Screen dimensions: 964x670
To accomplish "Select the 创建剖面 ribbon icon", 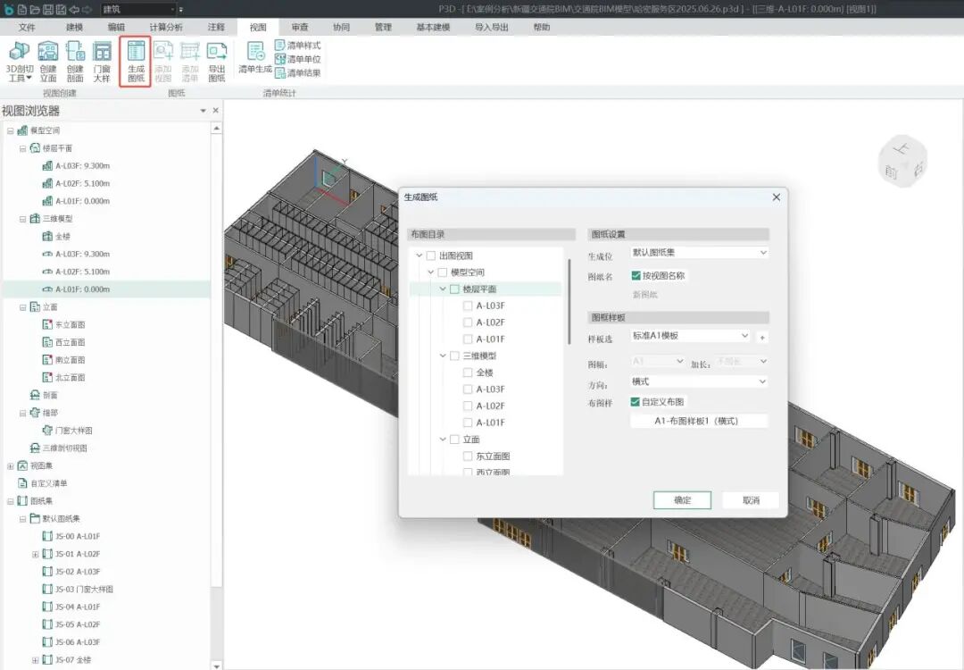I will [x=75, y=62].
